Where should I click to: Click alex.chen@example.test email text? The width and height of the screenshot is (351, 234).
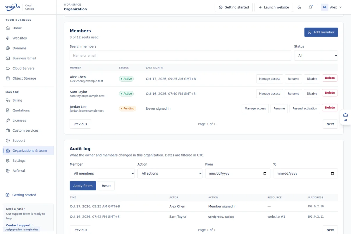pyautogui.click(x=87, y=81)
